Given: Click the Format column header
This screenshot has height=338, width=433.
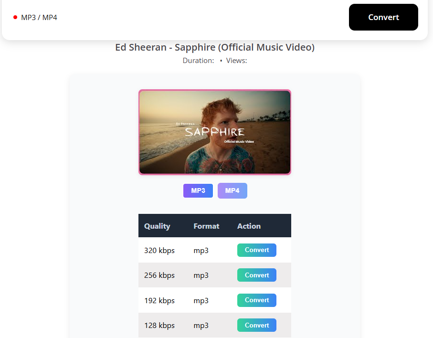Looking at the screenshot, I should [x=206, y=226].
